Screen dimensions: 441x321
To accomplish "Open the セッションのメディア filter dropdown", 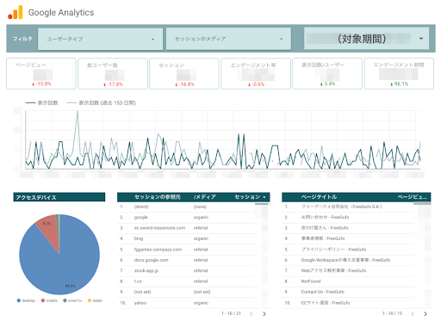I will click(228, 39).
